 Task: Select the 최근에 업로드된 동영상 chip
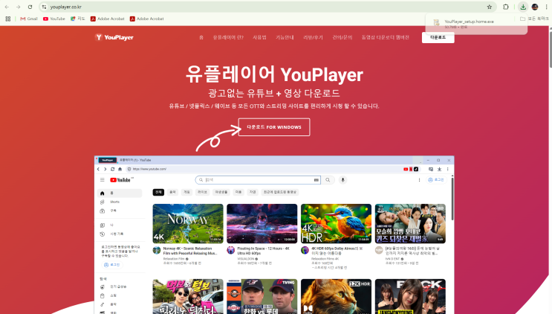(x=280, y=192)
